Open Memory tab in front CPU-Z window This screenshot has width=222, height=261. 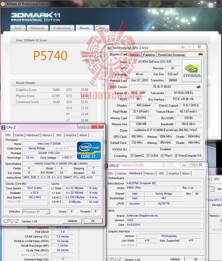click(47, 135)
